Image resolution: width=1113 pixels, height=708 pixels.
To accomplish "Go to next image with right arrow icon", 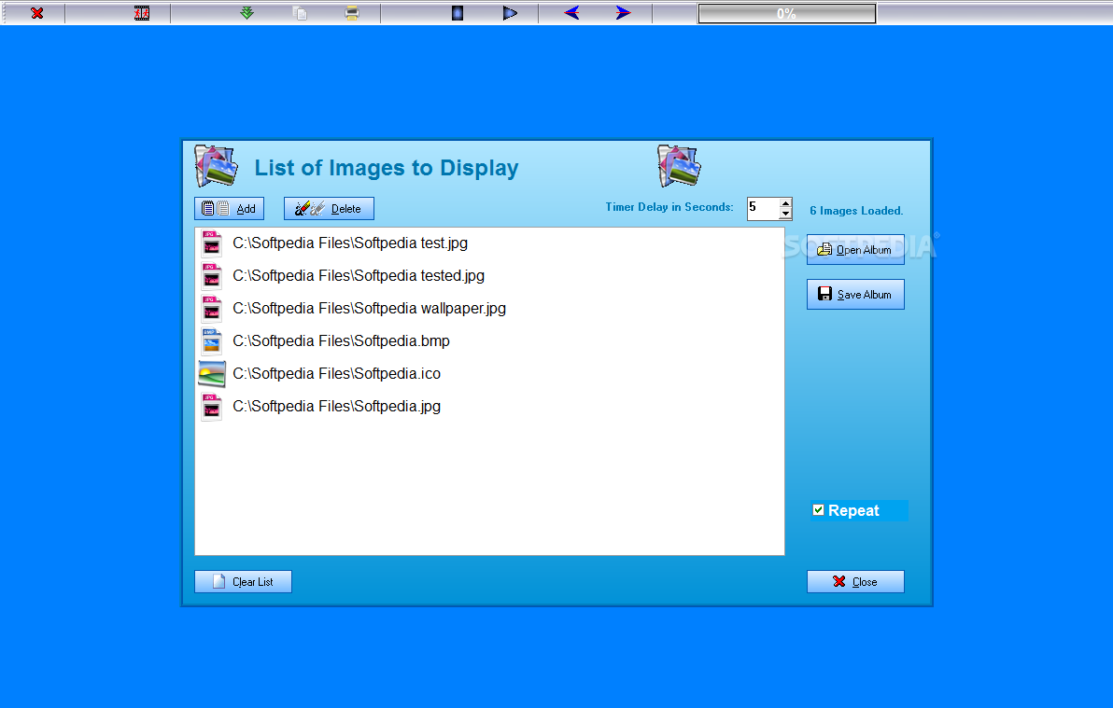I will [x=623, y=13].
